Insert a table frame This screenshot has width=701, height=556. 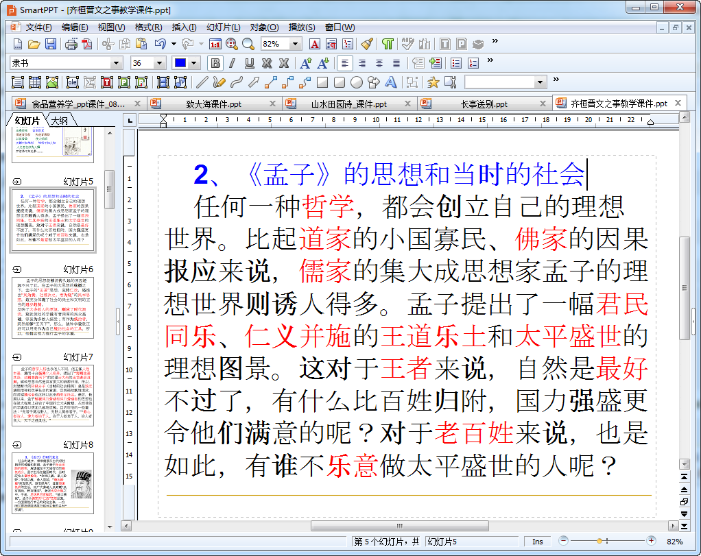click(x=35, y=82)
